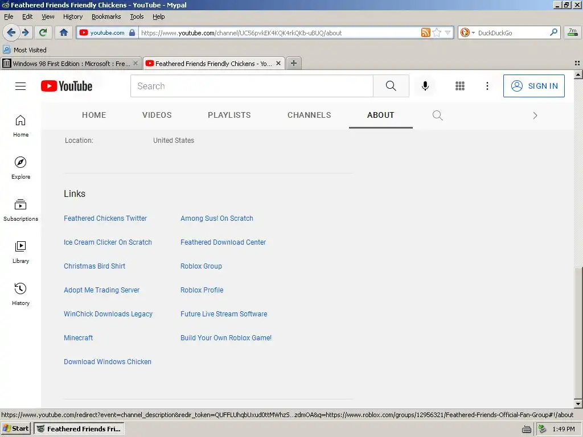Viewport: 583px width, 437px height.
Task: Show more channel tabs with right chevron
Action: (x=535, y=116)
